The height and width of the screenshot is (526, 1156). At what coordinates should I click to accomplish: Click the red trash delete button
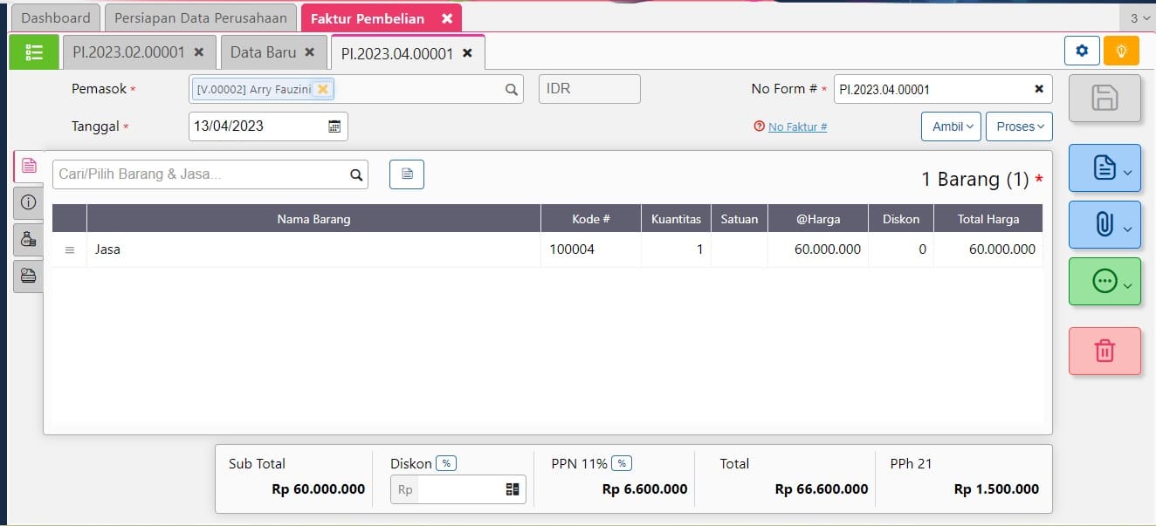1104,351
